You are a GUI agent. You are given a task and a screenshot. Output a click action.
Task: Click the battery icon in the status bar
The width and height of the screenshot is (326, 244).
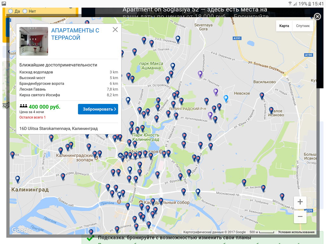coord(309,3)
